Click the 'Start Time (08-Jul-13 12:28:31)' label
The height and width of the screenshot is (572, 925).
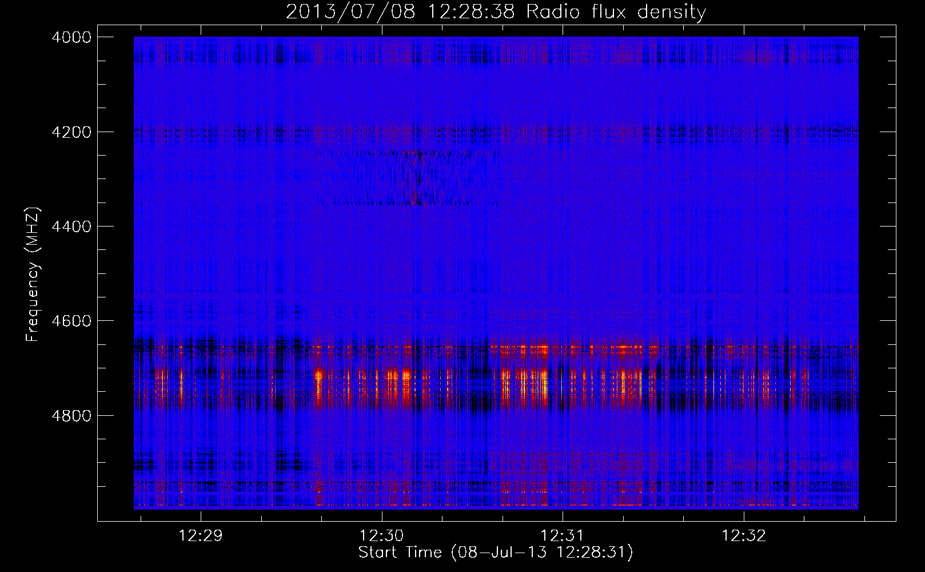496,553
